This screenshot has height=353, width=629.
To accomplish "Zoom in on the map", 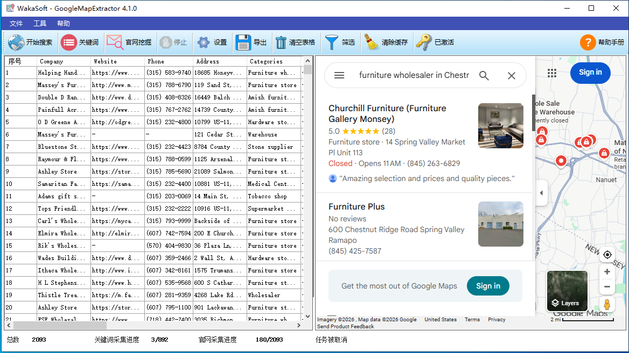I will tap(607, 272).
